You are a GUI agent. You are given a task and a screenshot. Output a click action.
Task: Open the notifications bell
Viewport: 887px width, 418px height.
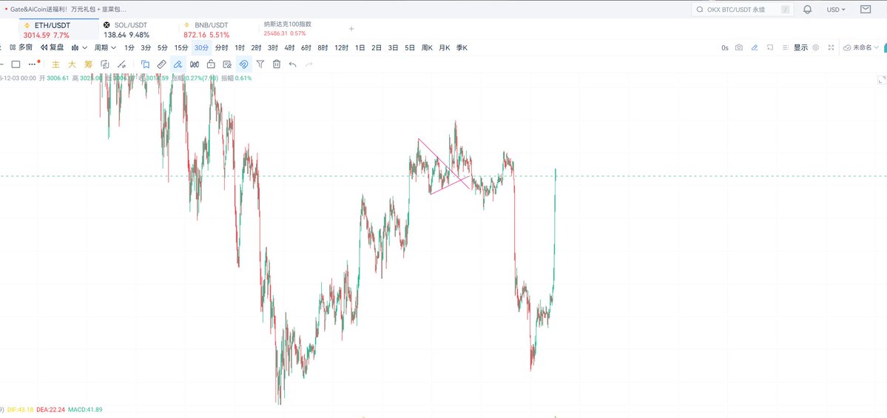(807, 10)
